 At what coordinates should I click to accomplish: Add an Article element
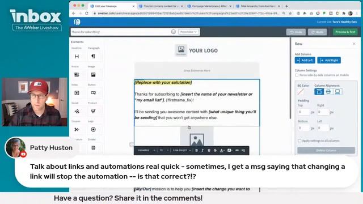[77, 74]
